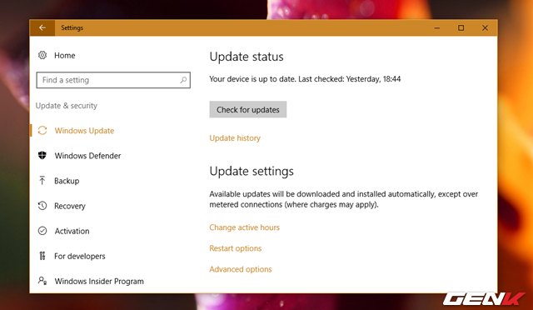Click the Recovery history clock icon
Image resolution: width=533 pixels, height=310 pixels.
click(42, 206)
